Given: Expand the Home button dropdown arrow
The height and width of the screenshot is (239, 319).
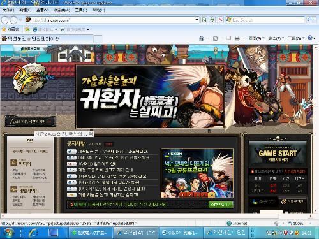Looking at the screenshot, I should (208, 38).
